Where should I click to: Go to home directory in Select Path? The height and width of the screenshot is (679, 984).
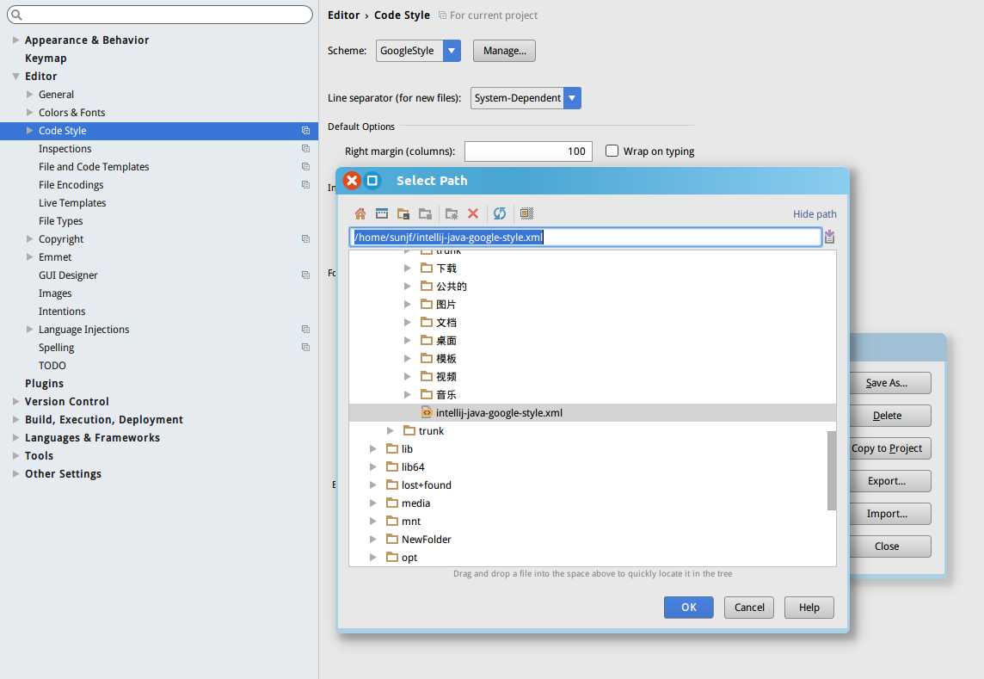click(360, 213)
